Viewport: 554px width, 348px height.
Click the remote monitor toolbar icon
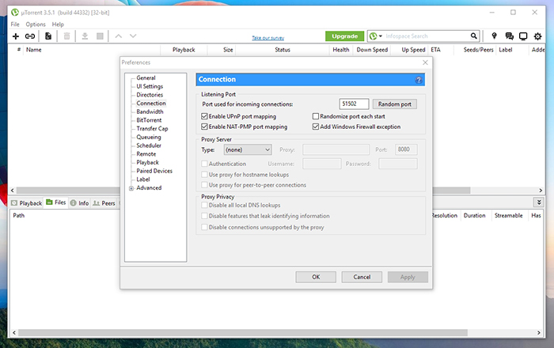tap(523, 36)
